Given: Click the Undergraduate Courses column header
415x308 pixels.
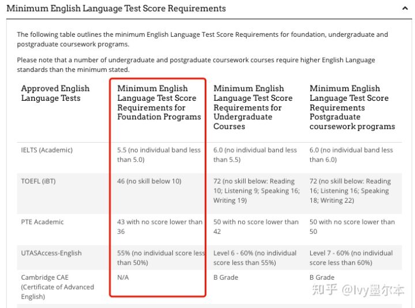Looking at the screenshot, I should [253, 107].
